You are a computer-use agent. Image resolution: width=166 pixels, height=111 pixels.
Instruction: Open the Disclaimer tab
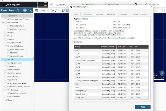111,14
